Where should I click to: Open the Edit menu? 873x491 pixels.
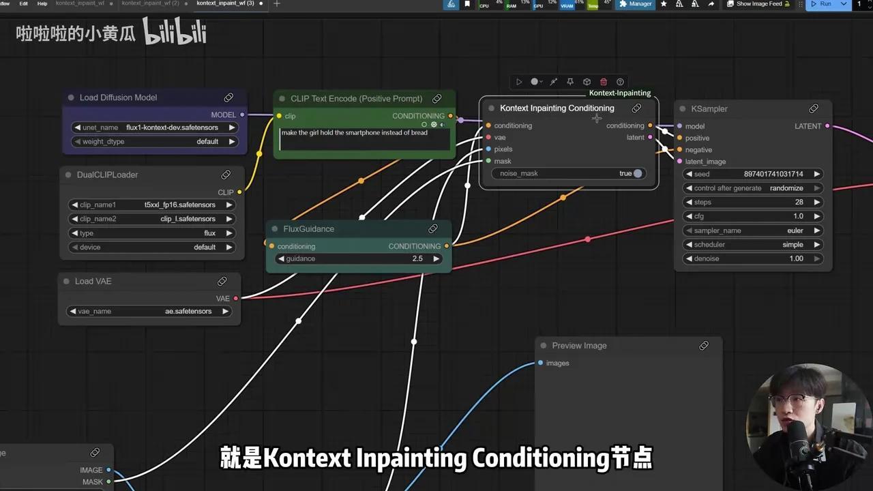(x=24, y=4)
